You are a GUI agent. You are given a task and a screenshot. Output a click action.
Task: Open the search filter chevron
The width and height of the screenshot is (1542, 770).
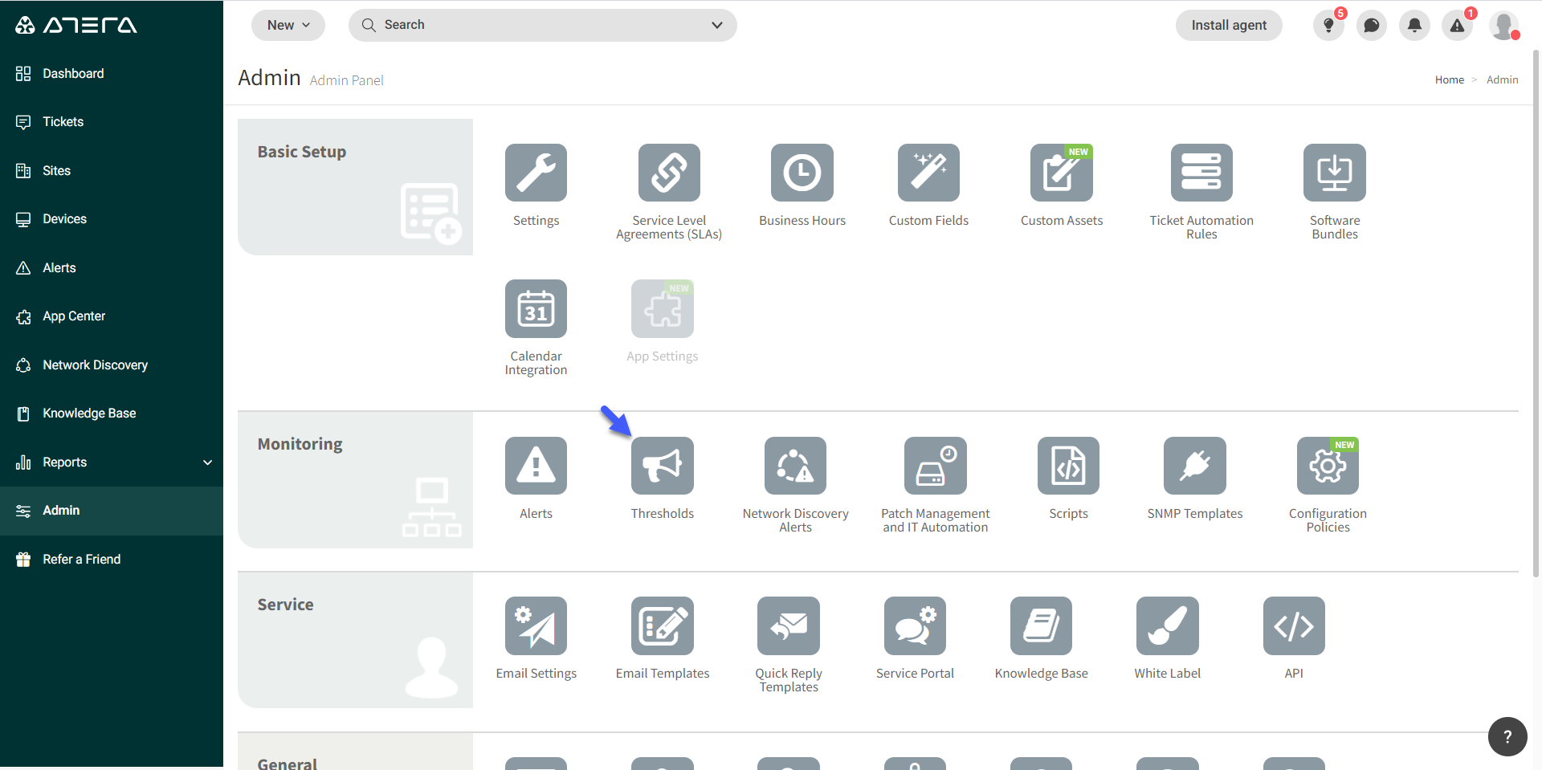point(716,25)
